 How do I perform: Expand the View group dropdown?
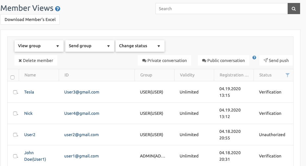(x=39, y=46)
